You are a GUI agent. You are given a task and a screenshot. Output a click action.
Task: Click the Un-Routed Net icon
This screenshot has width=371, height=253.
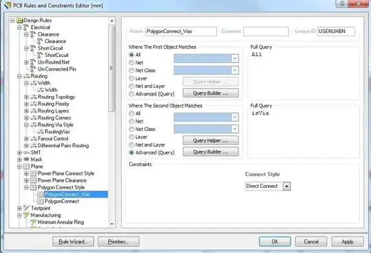pos(34,62)
